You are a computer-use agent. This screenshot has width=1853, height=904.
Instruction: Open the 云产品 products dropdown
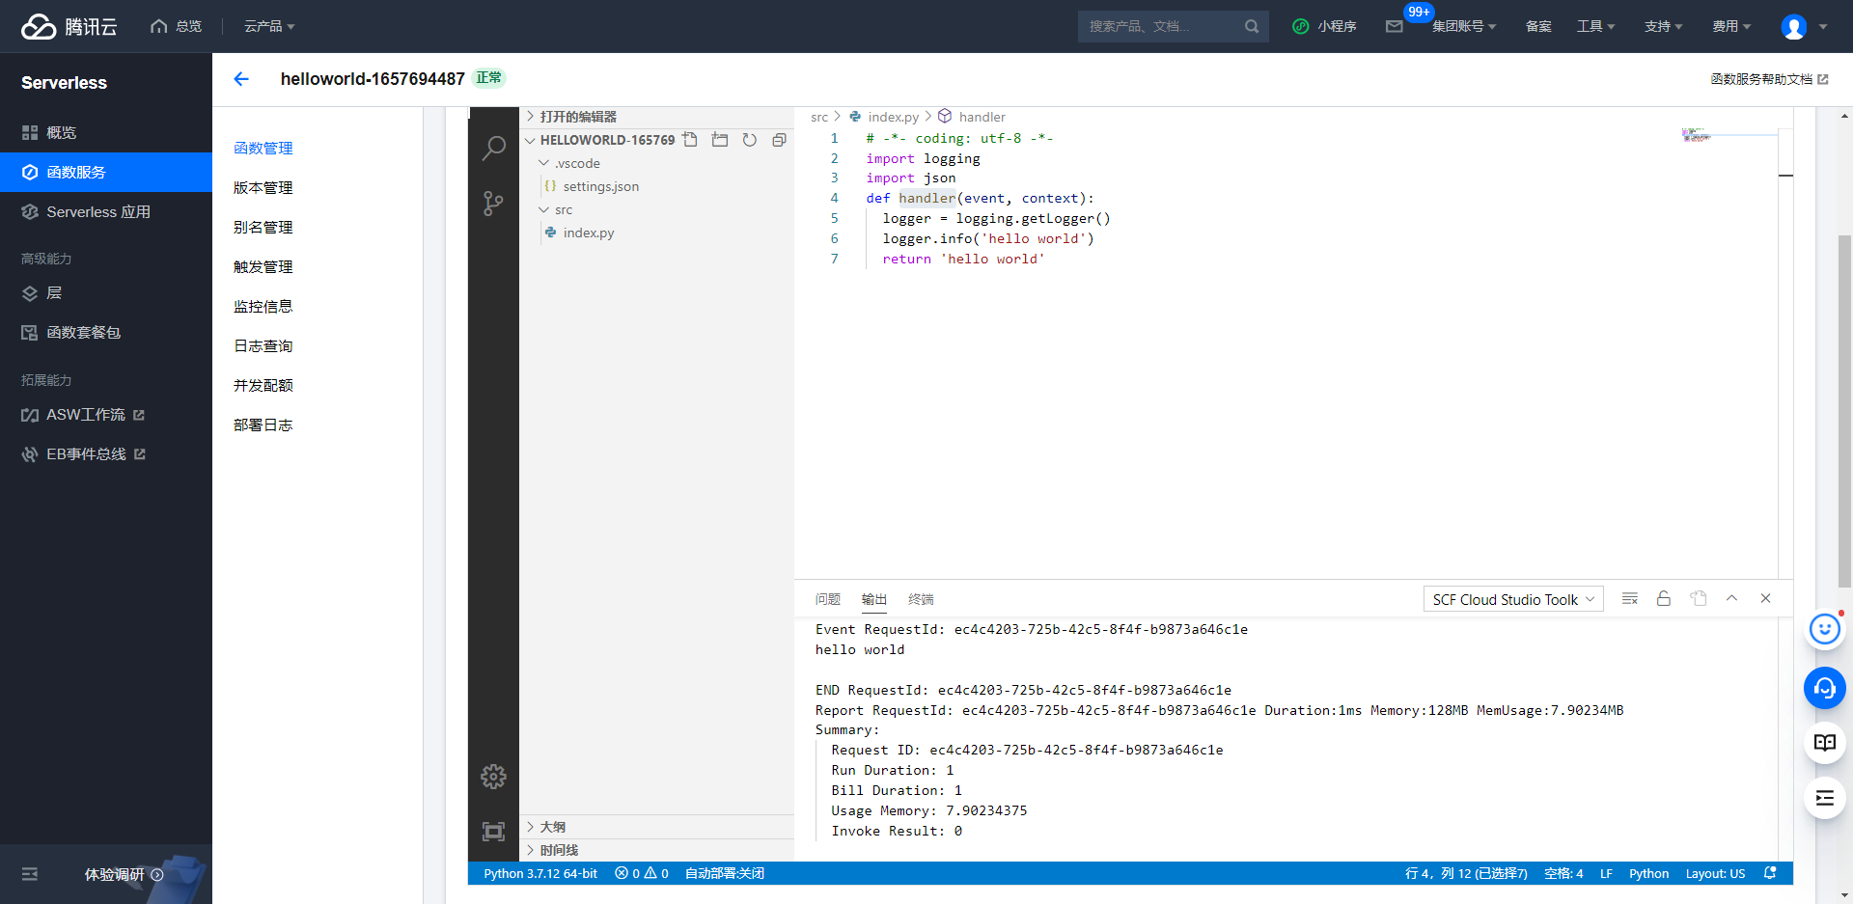269,26
